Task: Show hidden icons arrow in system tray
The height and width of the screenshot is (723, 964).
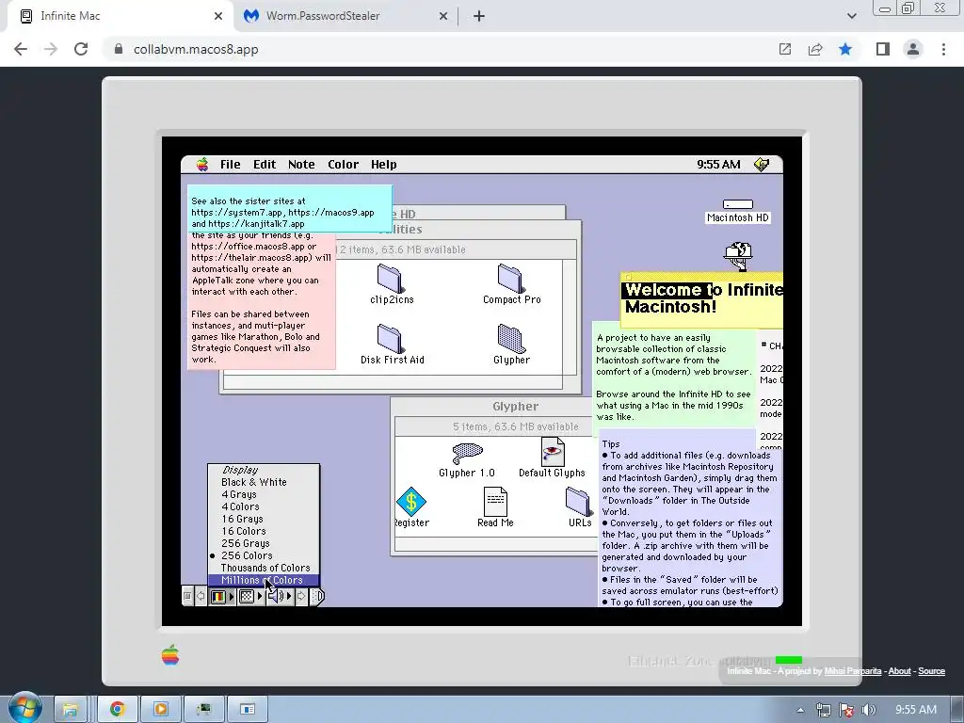Action: [x=800, y=710]
